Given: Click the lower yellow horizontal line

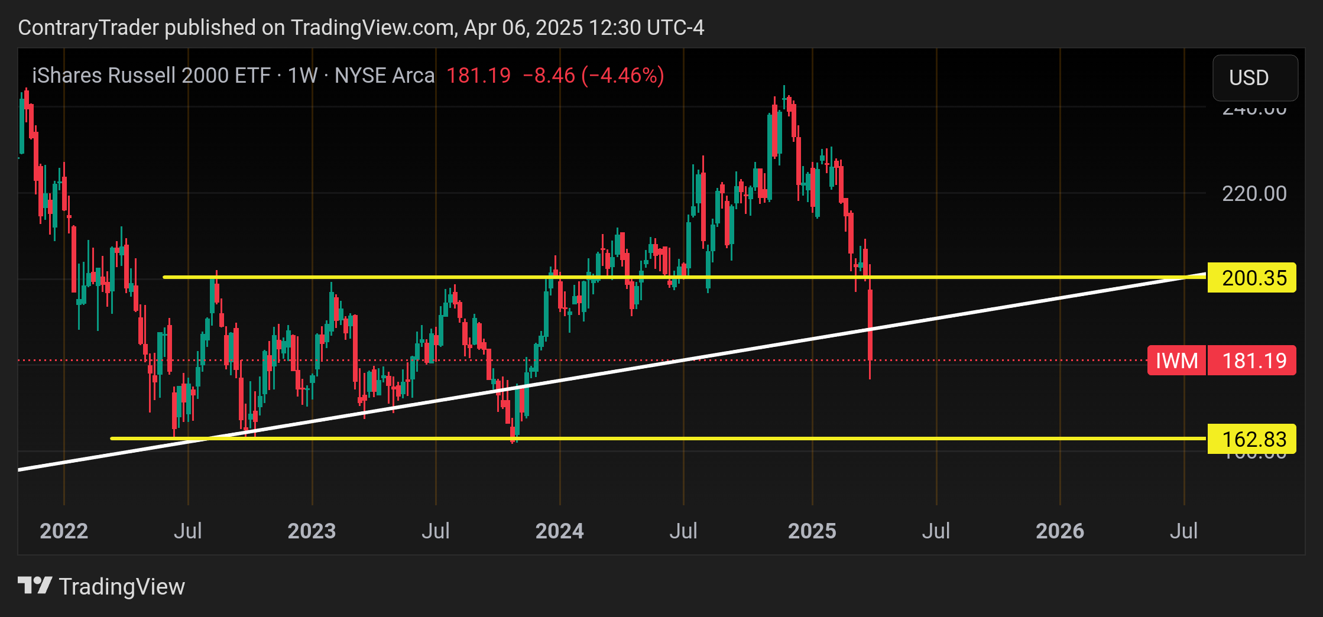Looking at the screenshot, I should click(658, 439).
